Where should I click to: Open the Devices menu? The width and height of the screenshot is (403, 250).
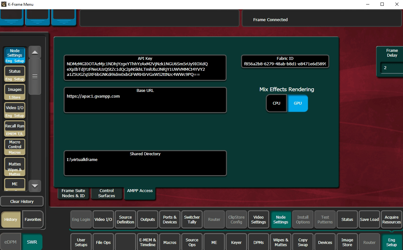tap(325, 242)
